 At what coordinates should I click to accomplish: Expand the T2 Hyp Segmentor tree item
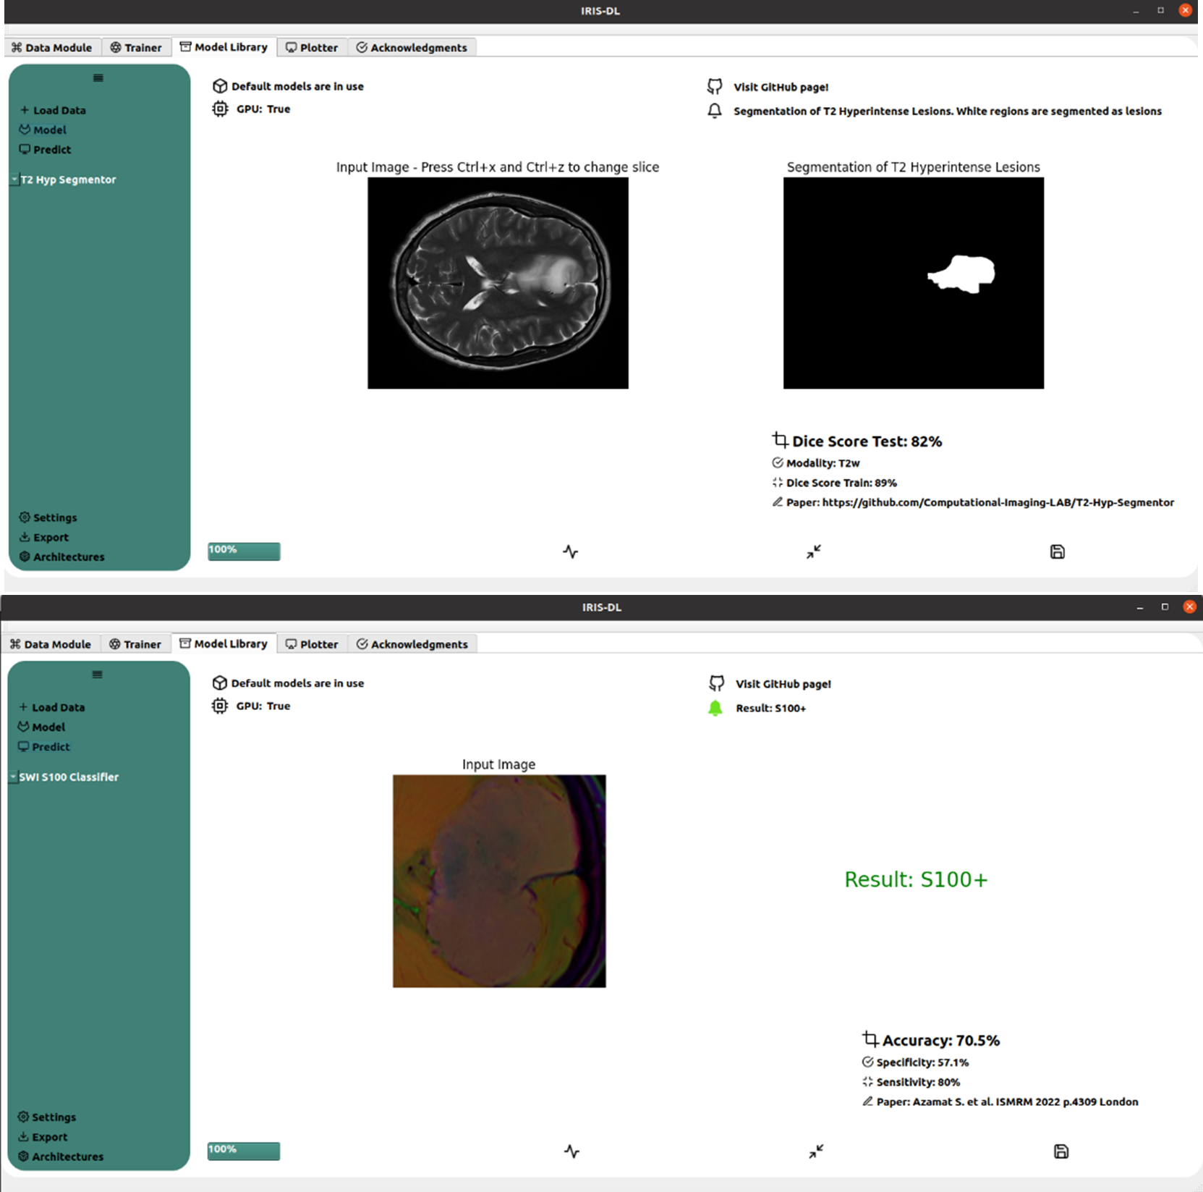(x=14, y=179)
